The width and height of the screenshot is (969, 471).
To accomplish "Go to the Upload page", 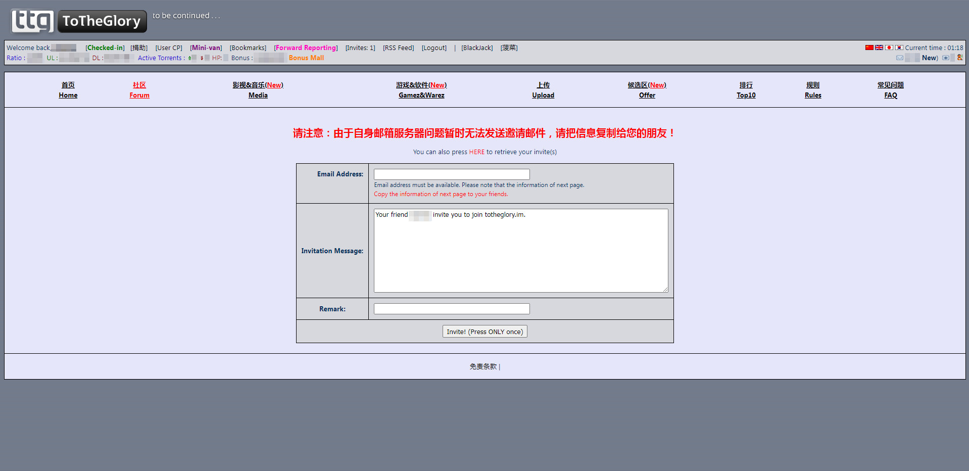I will click(x=543, y=90).
